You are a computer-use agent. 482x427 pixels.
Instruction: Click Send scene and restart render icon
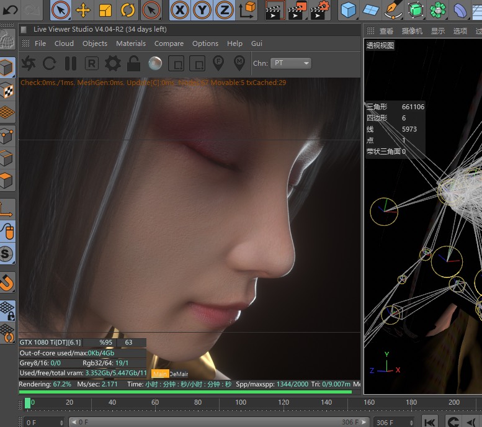pyautogui.click(x=29, y=63)
